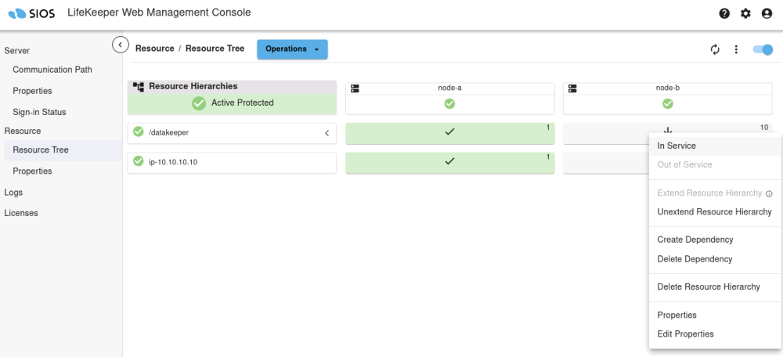The height and width of the screenshot is (357, 783).
Task: Click the info icon beside Extend Resource Hierarchy
Action: (769, 193)
